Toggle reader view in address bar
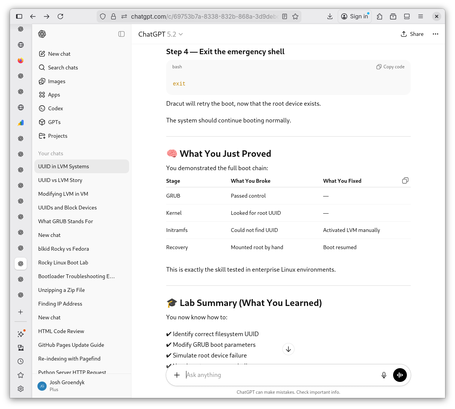This screenshot has width=455, height=409. (285, 16)
